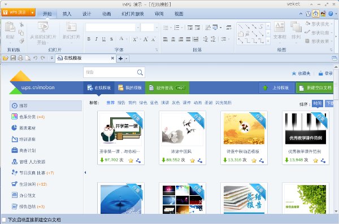Click the 新建空白文档 button
This screenshot has width=339, height=224.
click(x=315, y=87)
